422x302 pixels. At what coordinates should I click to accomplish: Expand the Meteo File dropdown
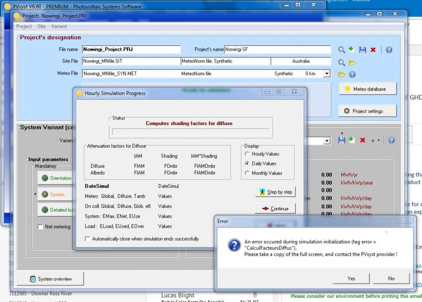pos(326,73)
